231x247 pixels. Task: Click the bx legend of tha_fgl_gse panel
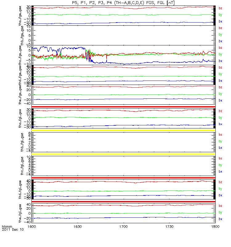pos(220,124)
